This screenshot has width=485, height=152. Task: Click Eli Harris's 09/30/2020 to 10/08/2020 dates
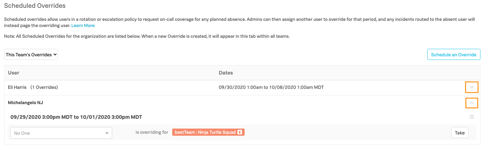tap(271, 87)
